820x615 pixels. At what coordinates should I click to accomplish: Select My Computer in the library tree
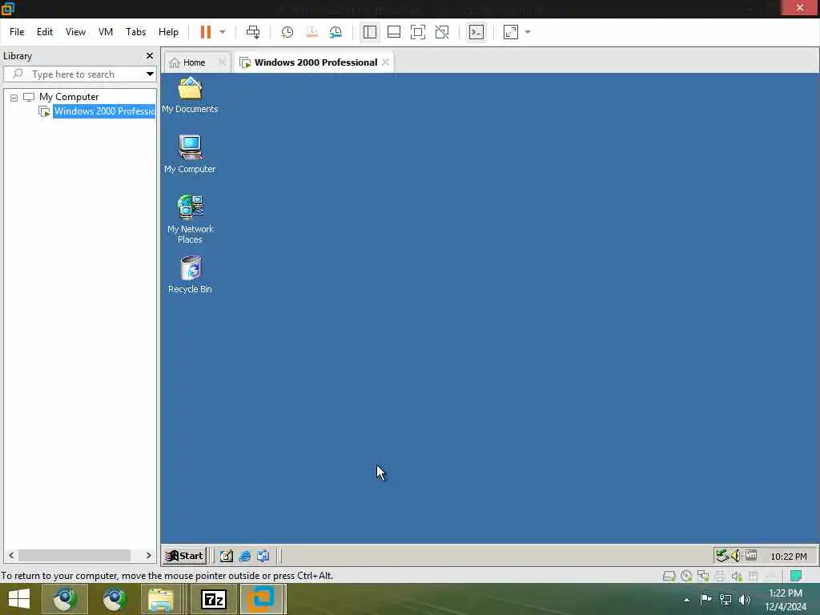tap(69, 97)
